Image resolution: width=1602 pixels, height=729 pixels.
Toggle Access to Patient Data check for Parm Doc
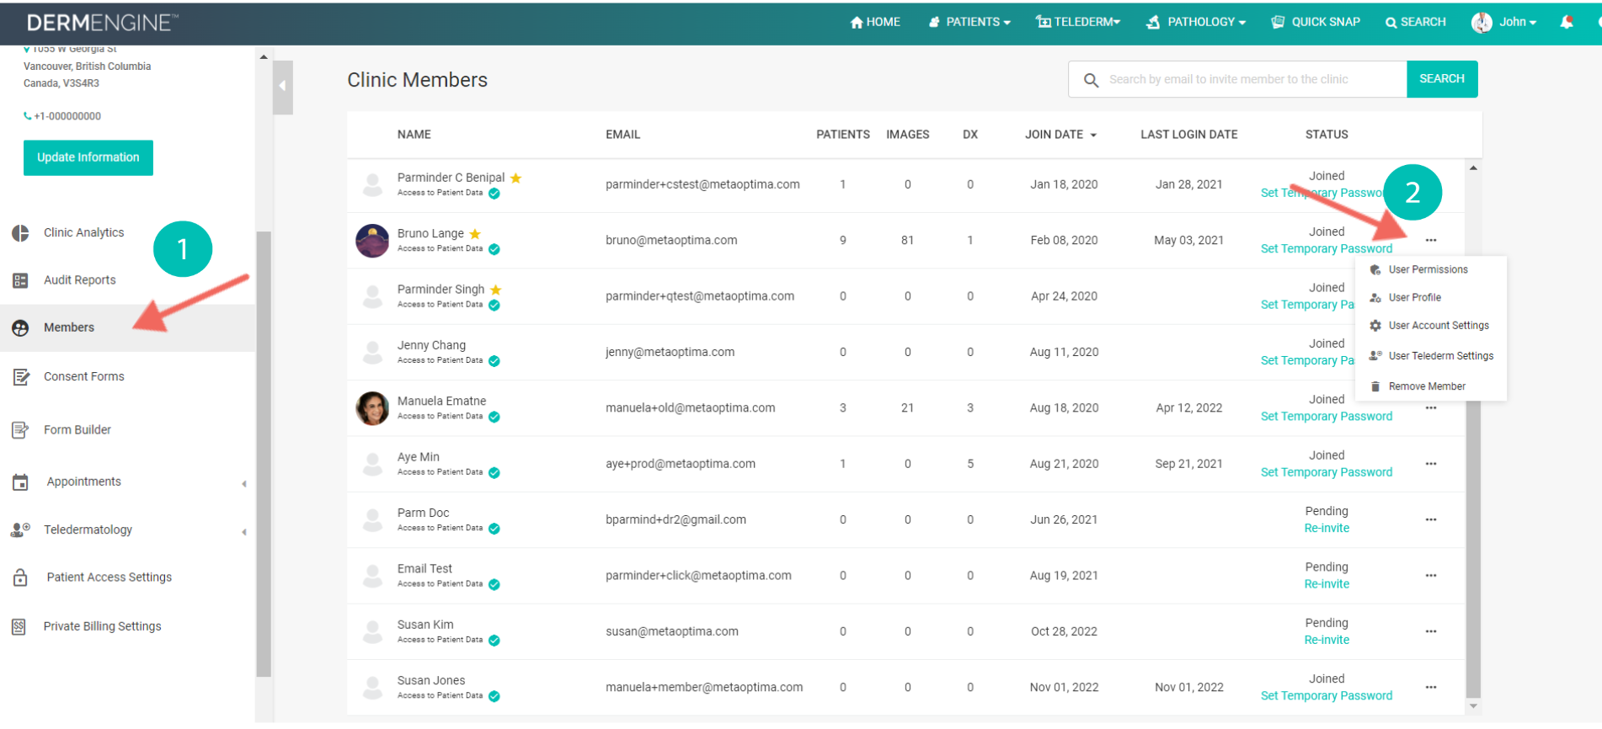[x=494, y=529]
